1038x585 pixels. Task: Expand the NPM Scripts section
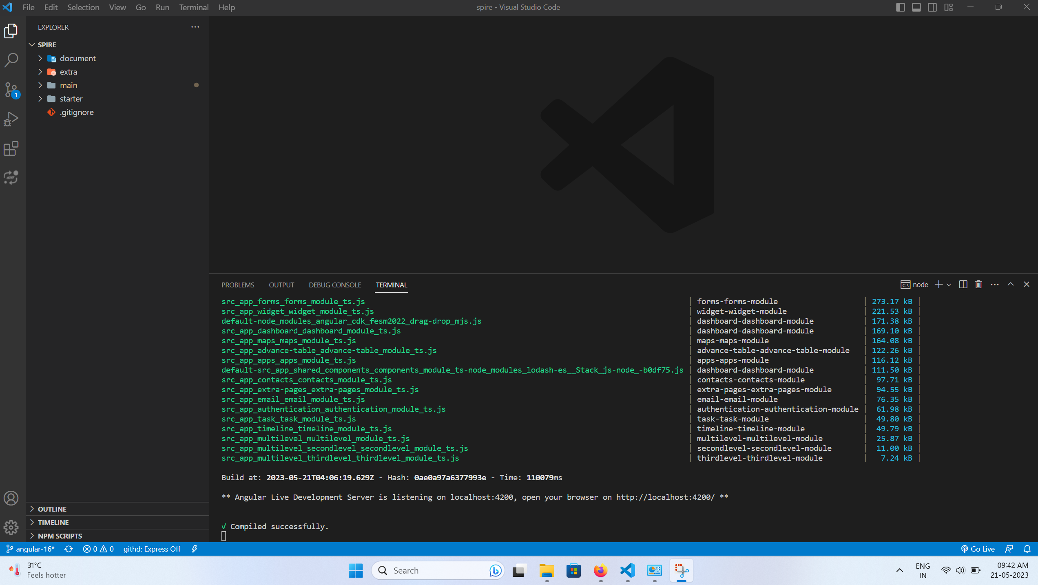click(x=117, y=536)
